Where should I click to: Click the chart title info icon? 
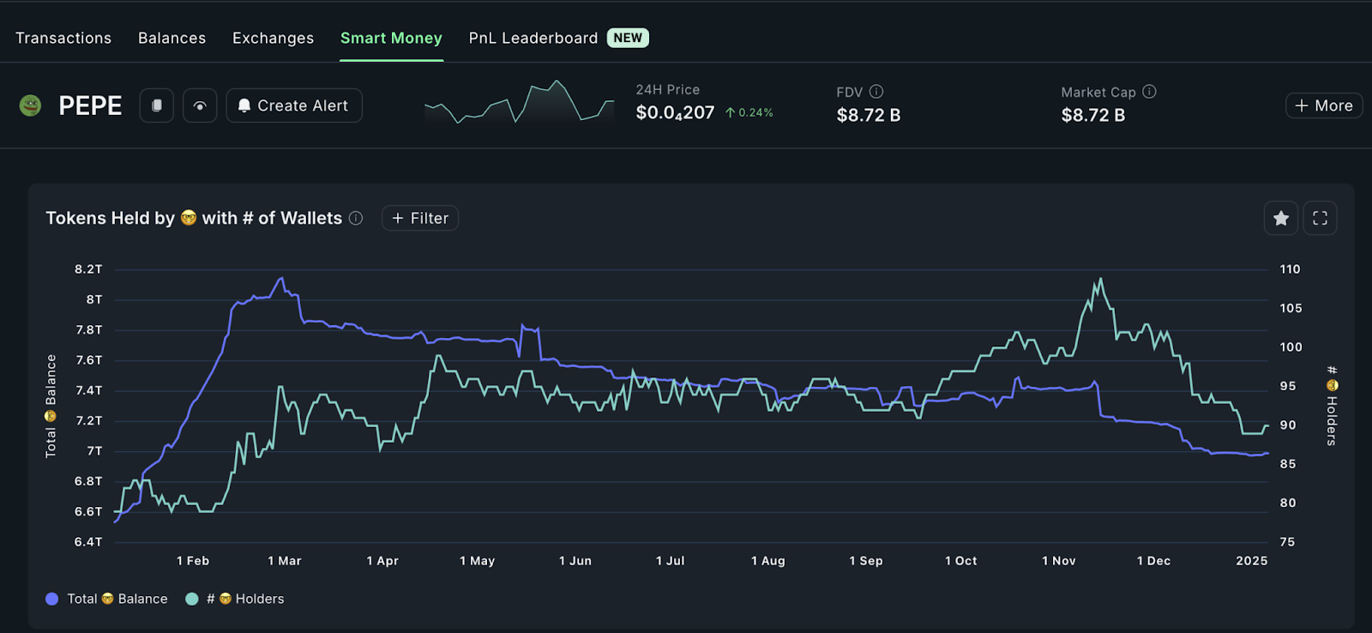tap(356, 219)
